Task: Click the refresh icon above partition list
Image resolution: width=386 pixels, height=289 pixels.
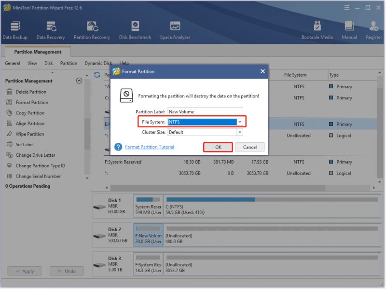Action: coord(97,75)
